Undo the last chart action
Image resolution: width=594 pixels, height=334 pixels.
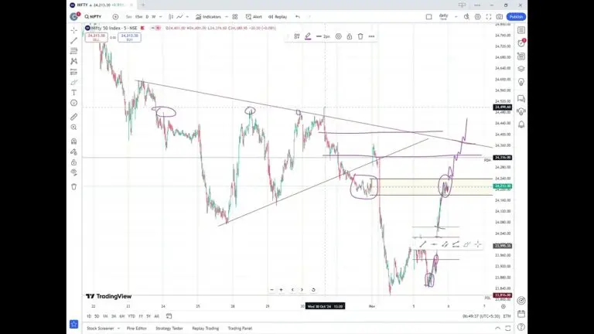coord(298,17)
